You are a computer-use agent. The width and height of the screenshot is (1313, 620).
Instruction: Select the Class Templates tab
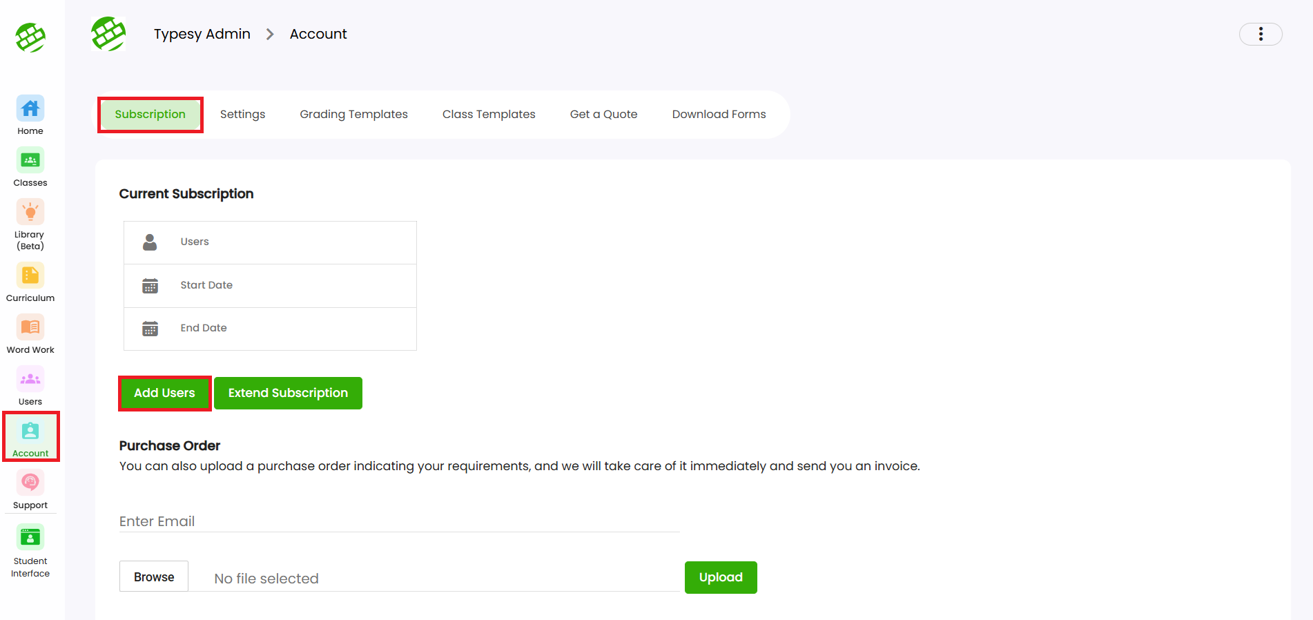point(489,115)
